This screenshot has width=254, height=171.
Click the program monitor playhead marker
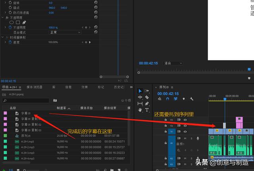[x=249, y=69]
